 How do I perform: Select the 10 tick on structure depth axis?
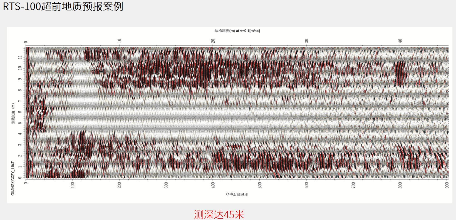pos(120,41)
